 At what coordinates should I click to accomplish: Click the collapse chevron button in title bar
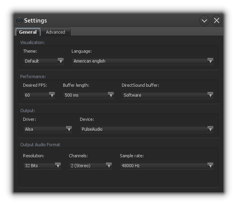click(204, 21)
